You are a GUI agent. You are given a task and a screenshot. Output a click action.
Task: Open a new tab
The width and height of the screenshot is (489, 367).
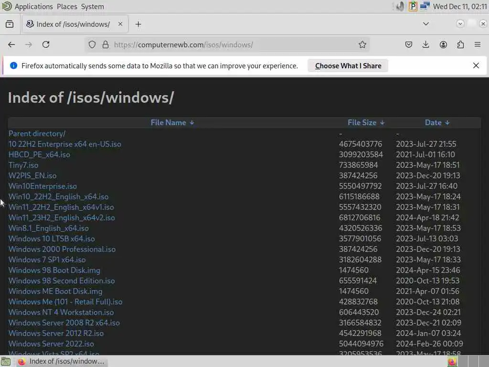click(x=138, y=24)
